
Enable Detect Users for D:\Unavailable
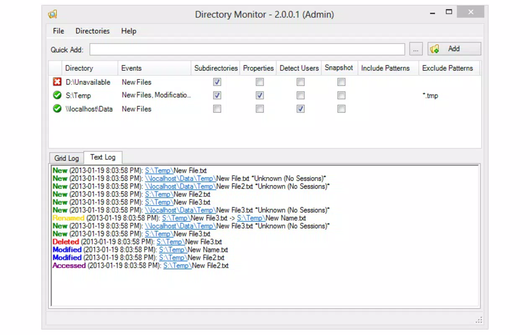(300, 82)
